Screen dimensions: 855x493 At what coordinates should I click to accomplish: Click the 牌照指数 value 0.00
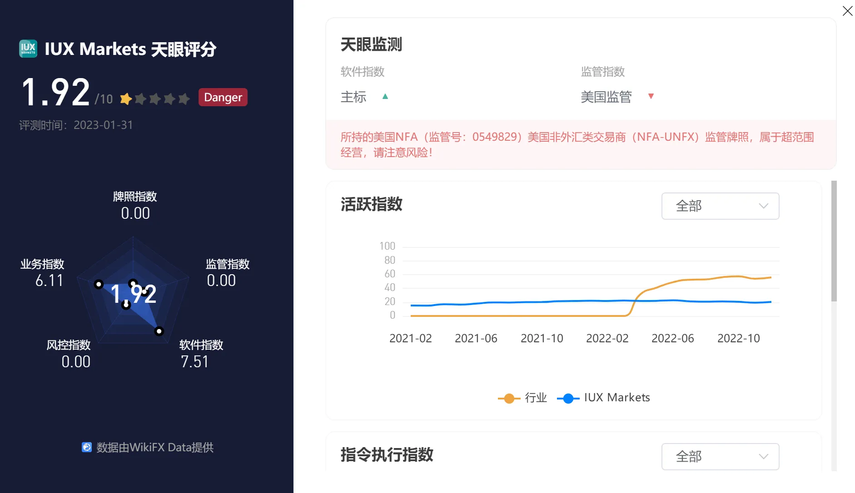tap(135, 213)
